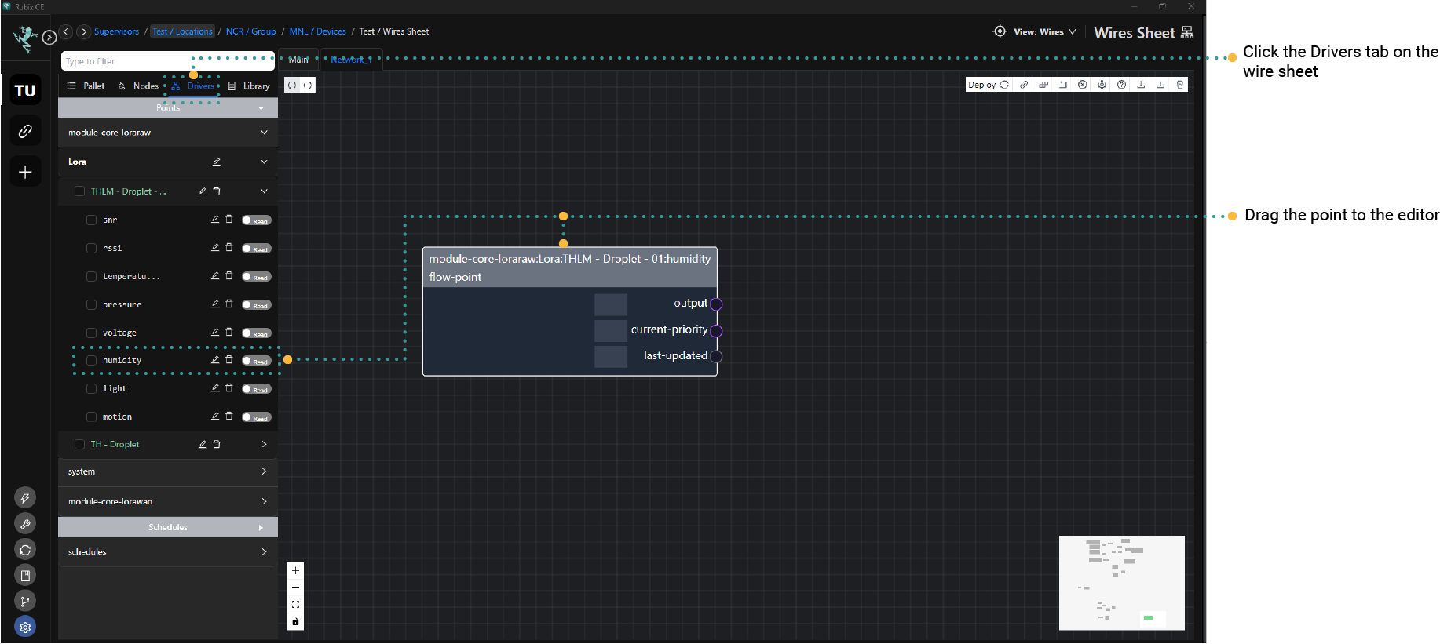Toggle the light Read switch
1440x644 pixels.
click(256, 389)
